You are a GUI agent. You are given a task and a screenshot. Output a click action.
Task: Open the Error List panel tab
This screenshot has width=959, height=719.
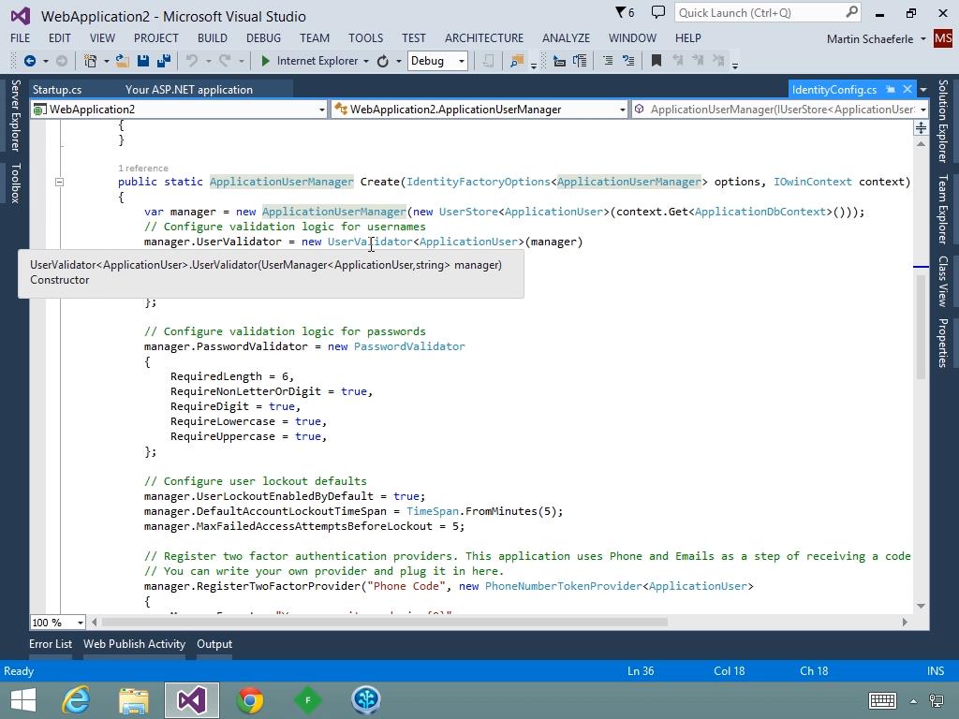click(x=51, y=644)
